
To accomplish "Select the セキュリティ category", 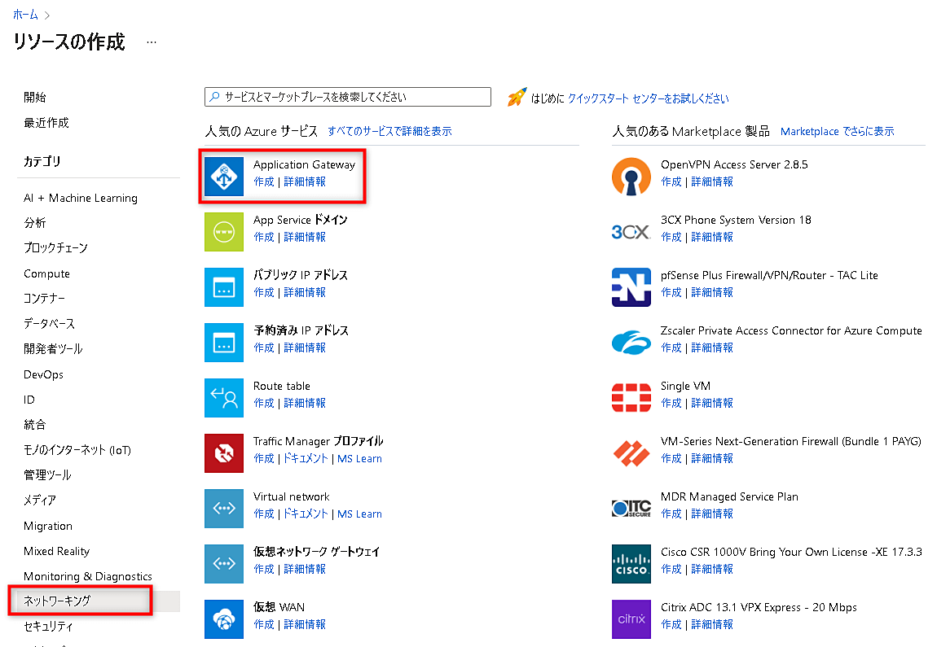I will click(48, 626).
